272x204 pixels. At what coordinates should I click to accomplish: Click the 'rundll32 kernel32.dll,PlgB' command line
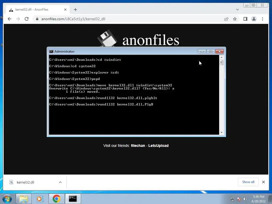pyautogui.click(x=101, y=104)
